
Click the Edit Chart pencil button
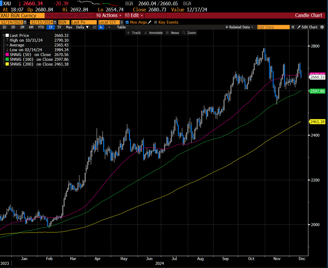tap(307, 27)
